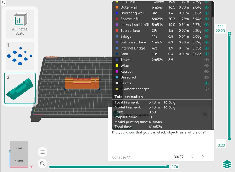This screenshot has height=172, width=235.
Task: Click the layers stack icon
Action: [227, 164]
